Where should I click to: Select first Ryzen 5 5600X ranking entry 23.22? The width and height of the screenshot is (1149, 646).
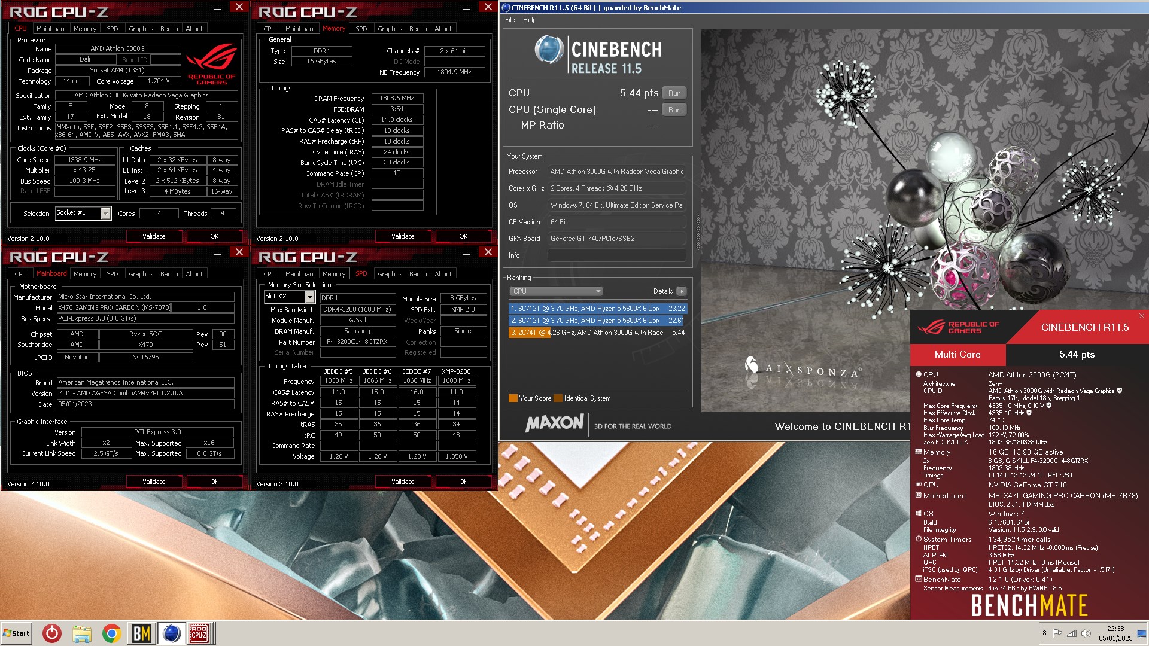click(597, 309)
